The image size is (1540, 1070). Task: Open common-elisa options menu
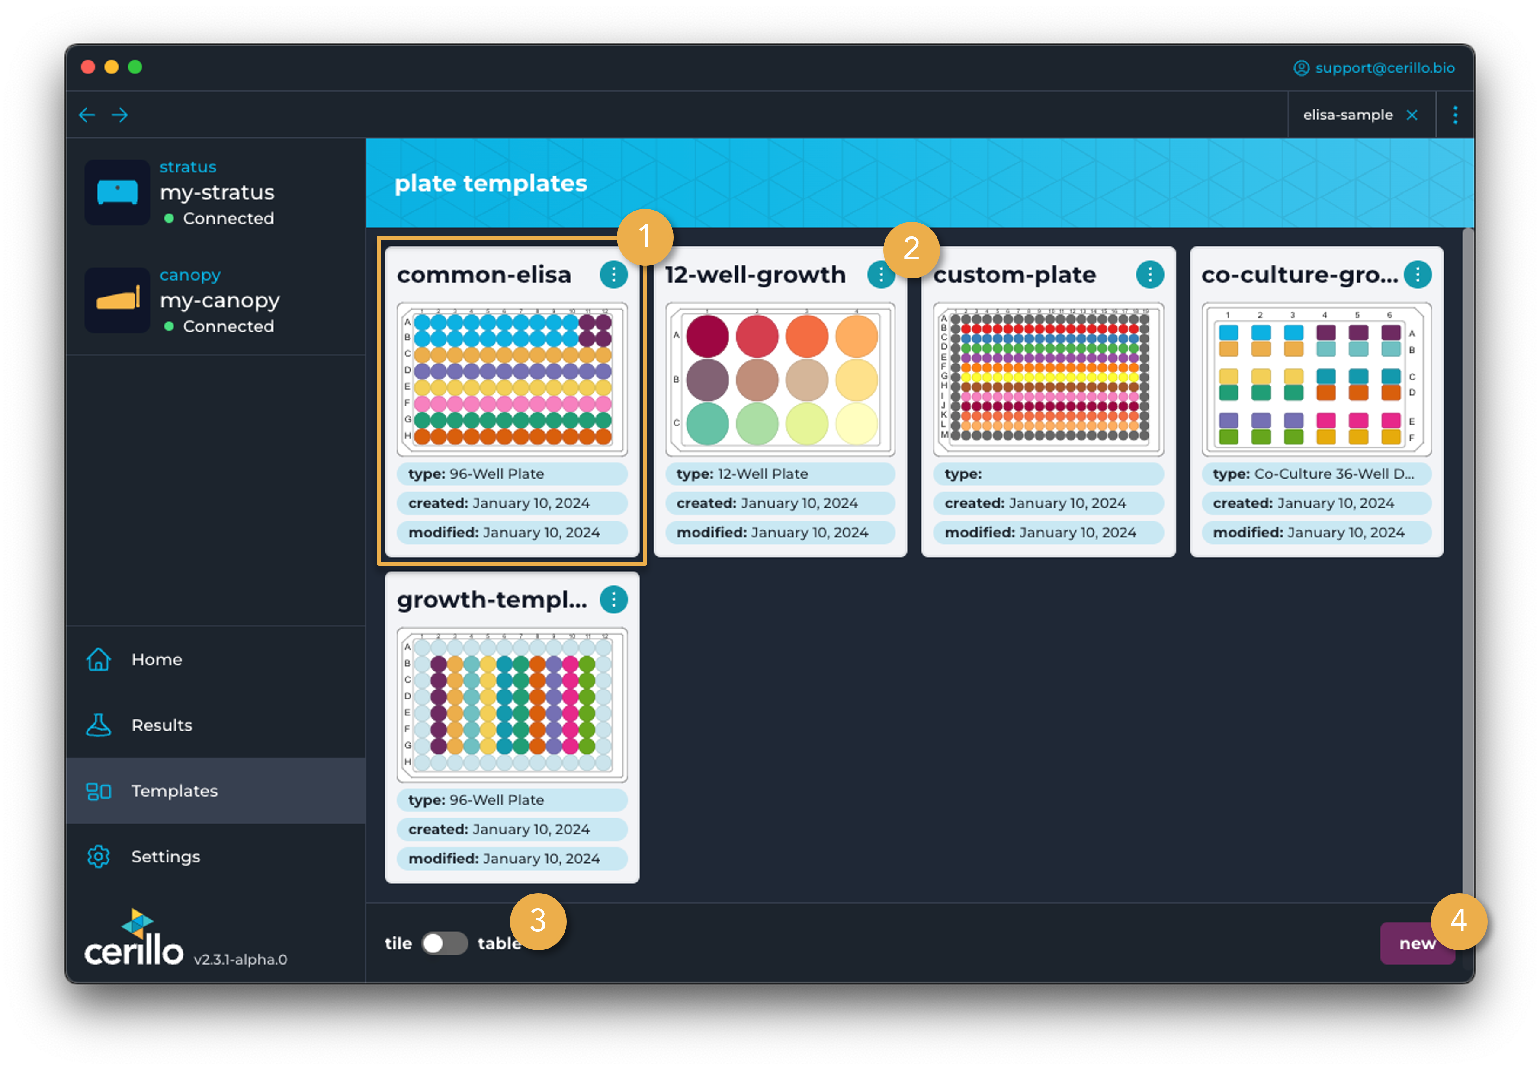[613, 274]
